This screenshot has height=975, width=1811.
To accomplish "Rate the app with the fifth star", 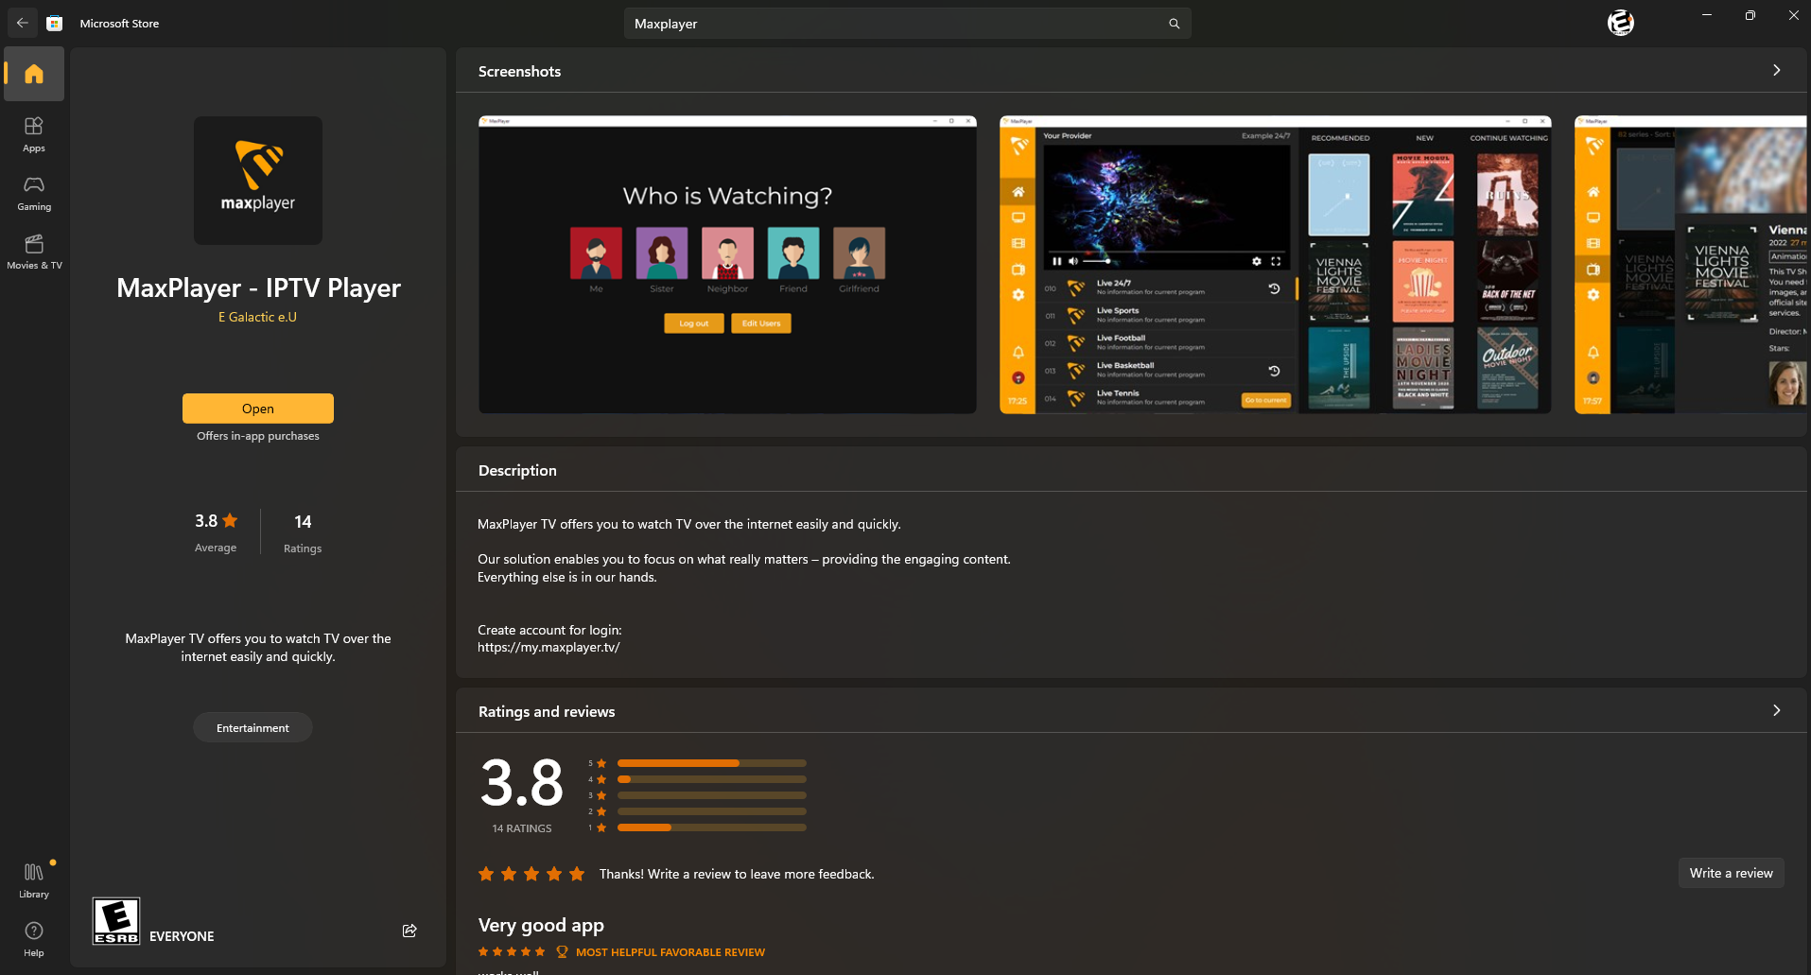I will point(577,874).
